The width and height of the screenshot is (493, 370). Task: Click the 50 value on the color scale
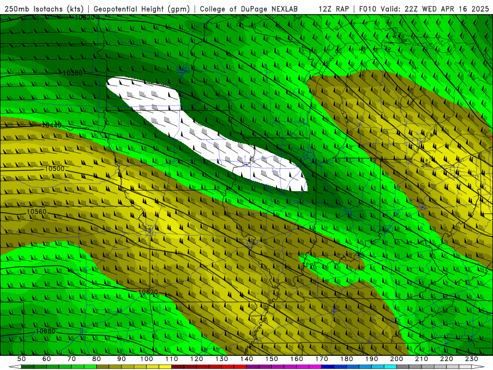click(21, 359)
